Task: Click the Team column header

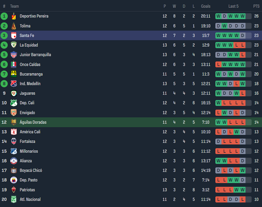Action: 14,6
